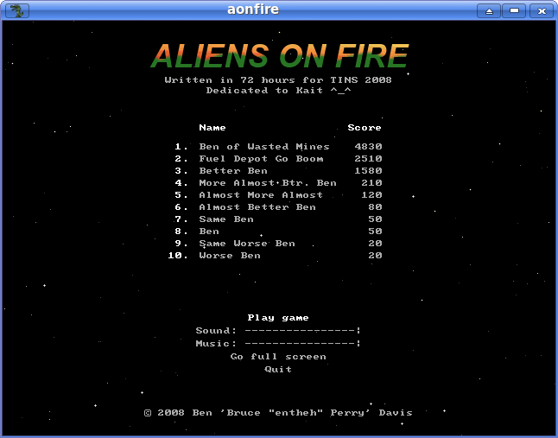The width and height of the screenshot is (558, 438).
Task: Select Go full screen option
Action: pyautogui.click(x=278, y=357)
